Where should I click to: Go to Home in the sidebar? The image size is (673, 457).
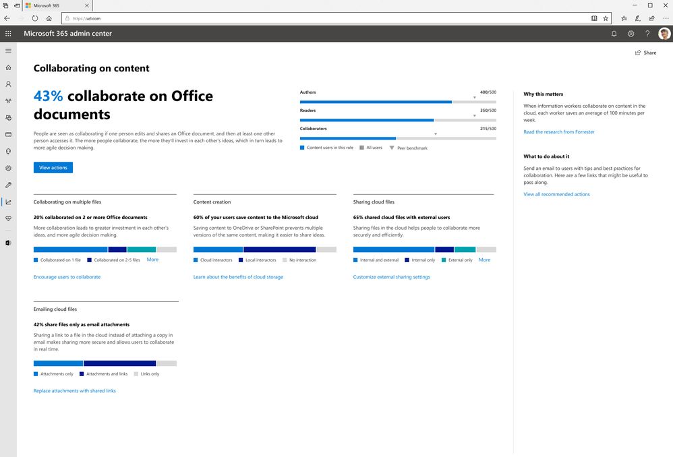click(8, 67)
